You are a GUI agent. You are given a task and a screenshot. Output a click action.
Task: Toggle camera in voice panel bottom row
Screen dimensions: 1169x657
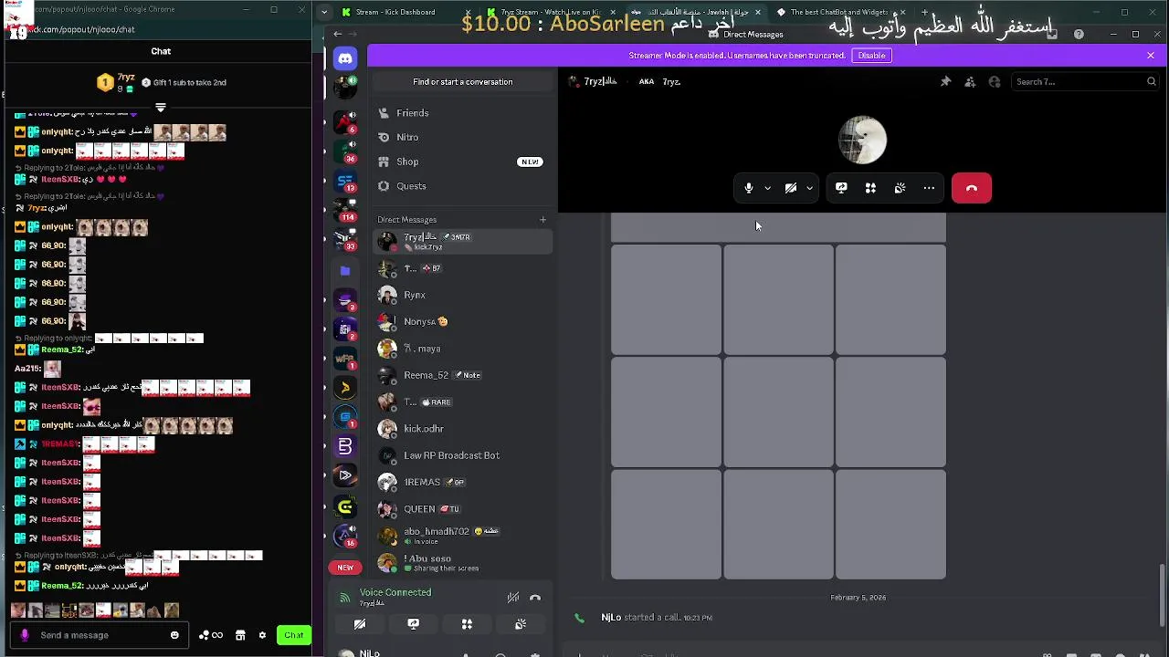pos(360,624)
